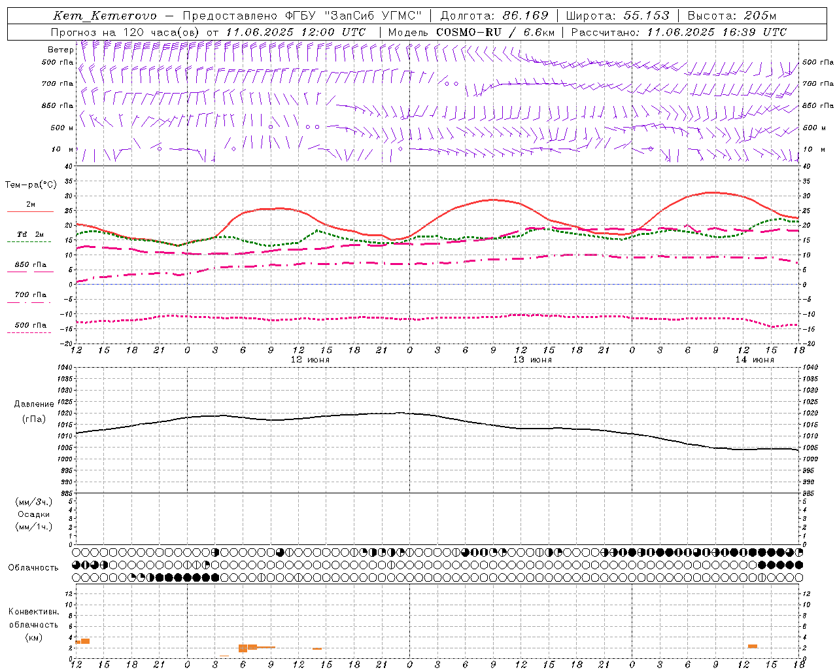
Task: Select the latitude value Широта: 55.153
Action: [x=617, y=16]
